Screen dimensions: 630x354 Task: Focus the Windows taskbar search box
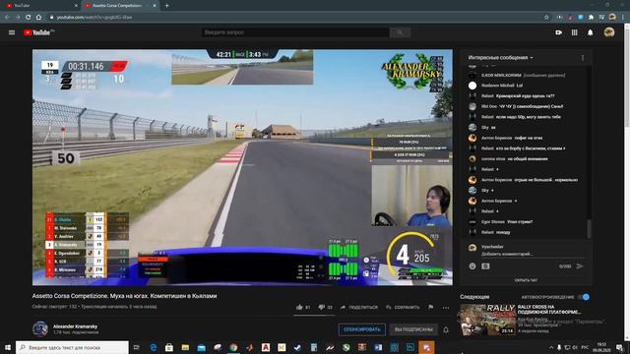pyautogui.click(x=72, y=347)
